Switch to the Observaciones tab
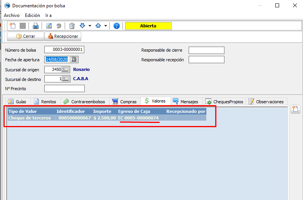 266,102
